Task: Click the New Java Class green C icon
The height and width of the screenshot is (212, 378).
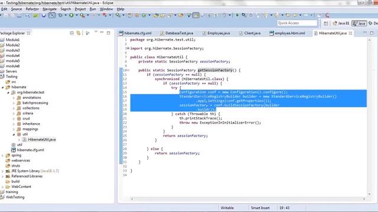Action: [144, 15]
